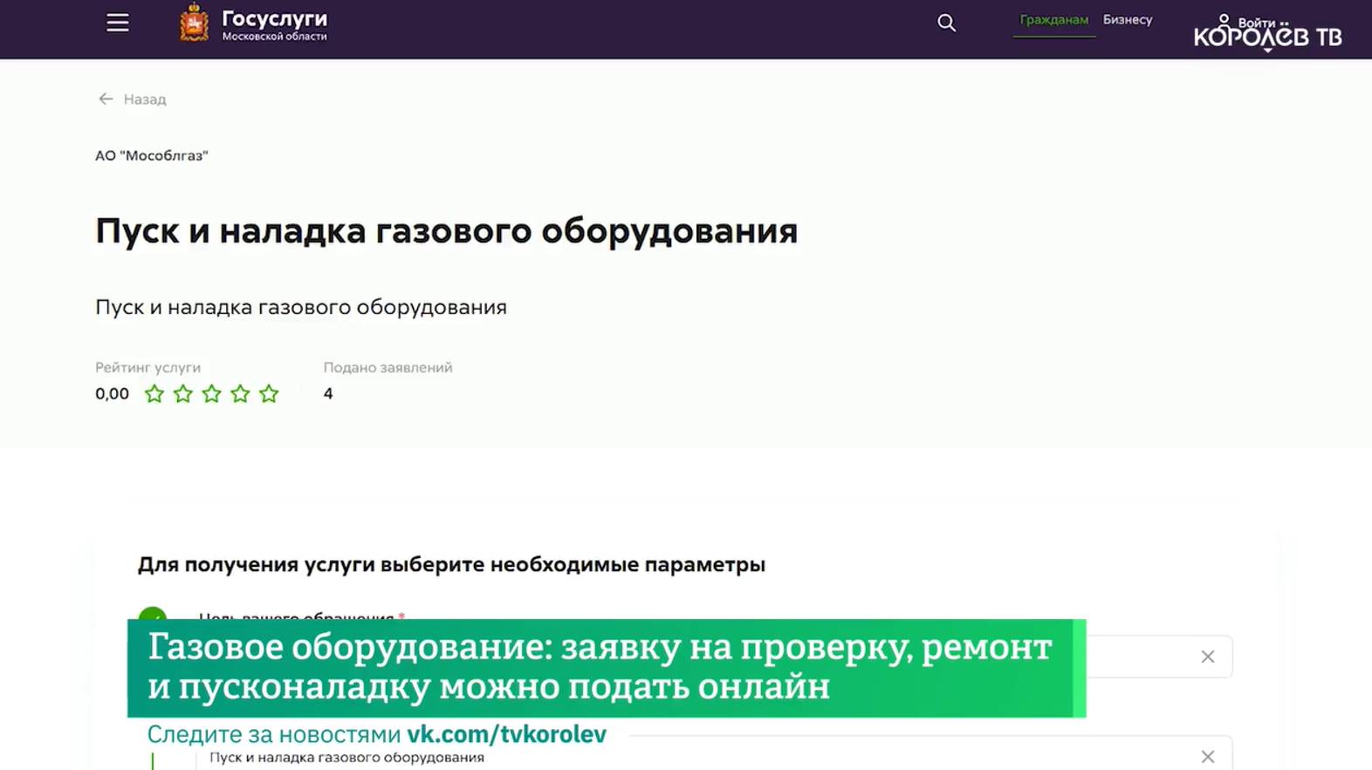The height and width of the screenshot is (770, 1372).
Task: Select the second rating star
Action: coord(183,393)
